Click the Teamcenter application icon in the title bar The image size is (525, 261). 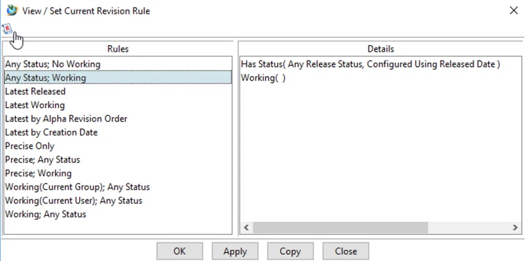[x=12, y=10]
